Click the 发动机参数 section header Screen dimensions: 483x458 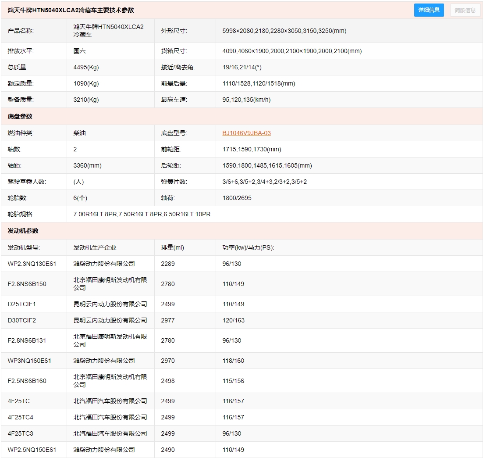click(23, 231)
